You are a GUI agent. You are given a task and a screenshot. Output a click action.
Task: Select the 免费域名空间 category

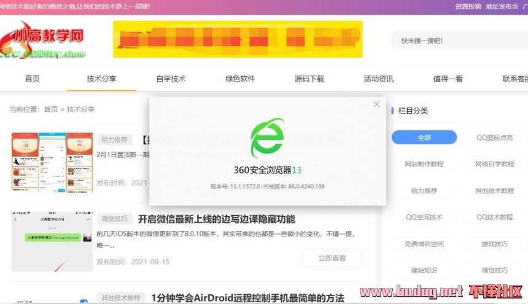click(x=424, y=244)
